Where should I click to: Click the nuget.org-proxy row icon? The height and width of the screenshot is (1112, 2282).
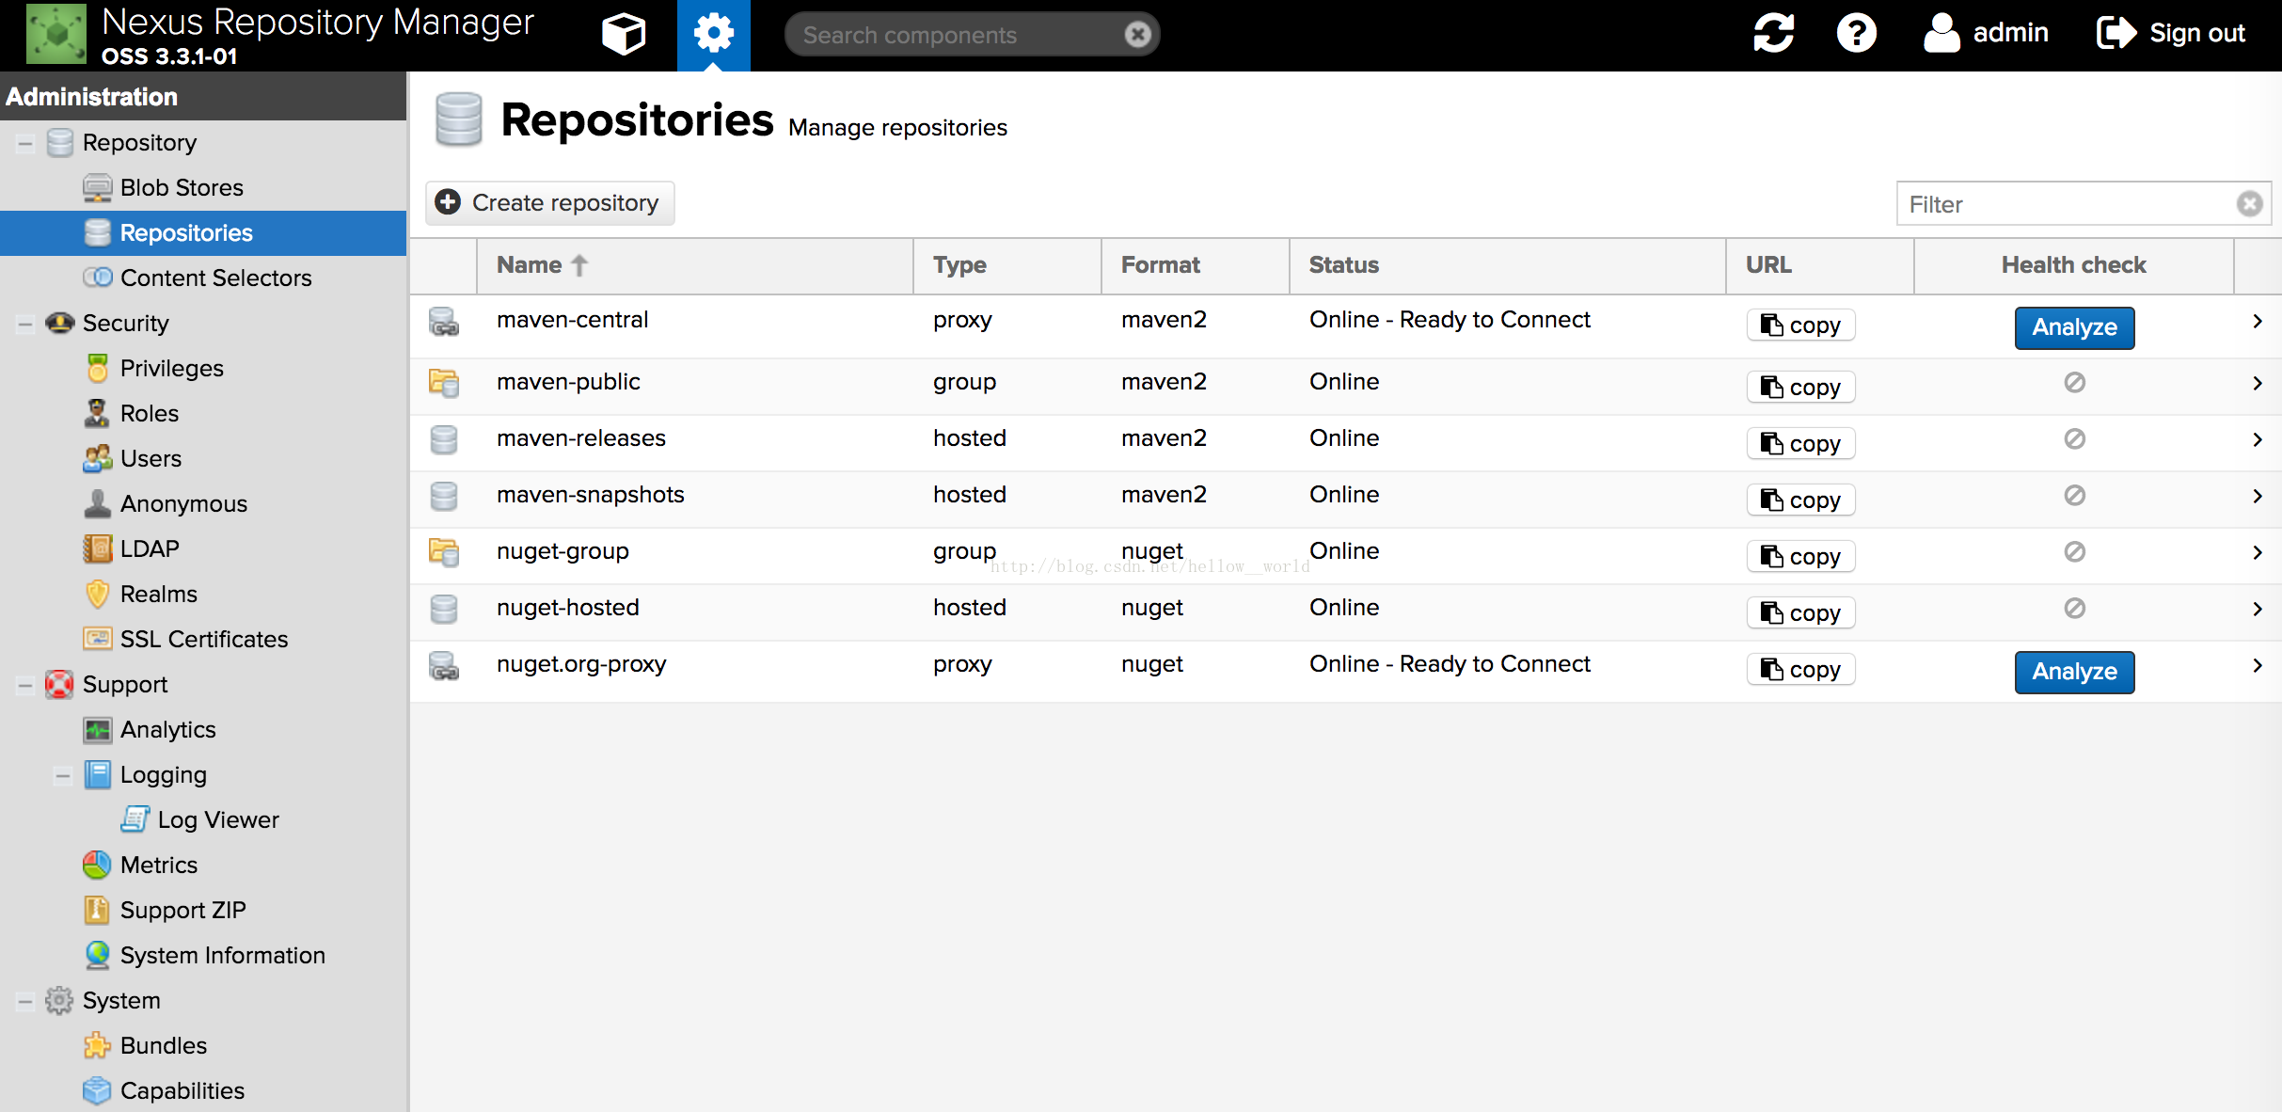444,666
